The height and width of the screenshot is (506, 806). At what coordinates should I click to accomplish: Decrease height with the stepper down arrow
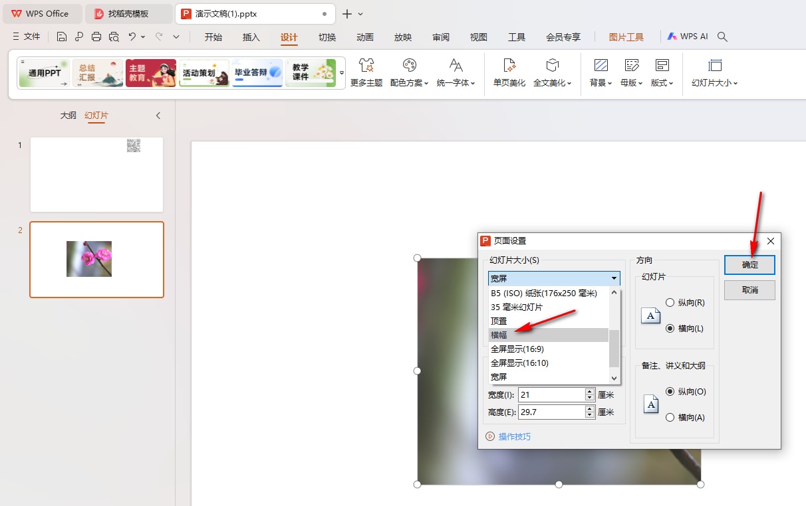pos(590,415)
